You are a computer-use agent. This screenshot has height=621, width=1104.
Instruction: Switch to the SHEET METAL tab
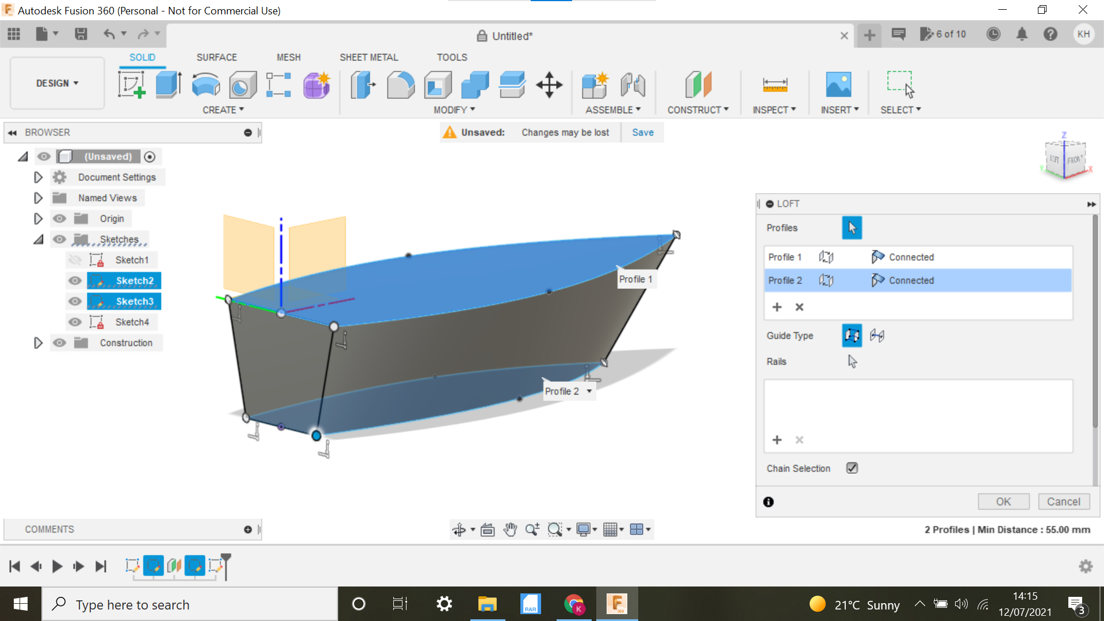[x=369, y=57]
